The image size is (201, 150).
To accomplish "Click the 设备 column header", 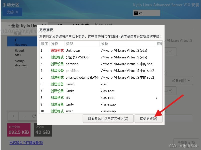I will (x=127, y=44).
